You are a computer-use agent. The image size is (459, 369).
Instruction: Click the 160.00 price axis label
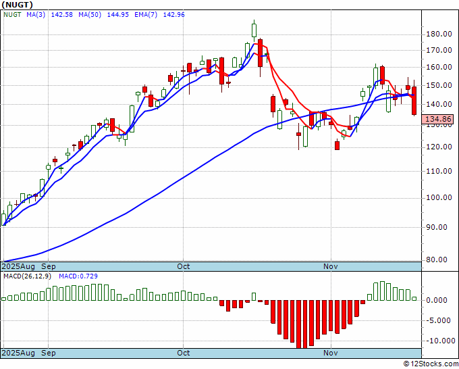[439, 67]
